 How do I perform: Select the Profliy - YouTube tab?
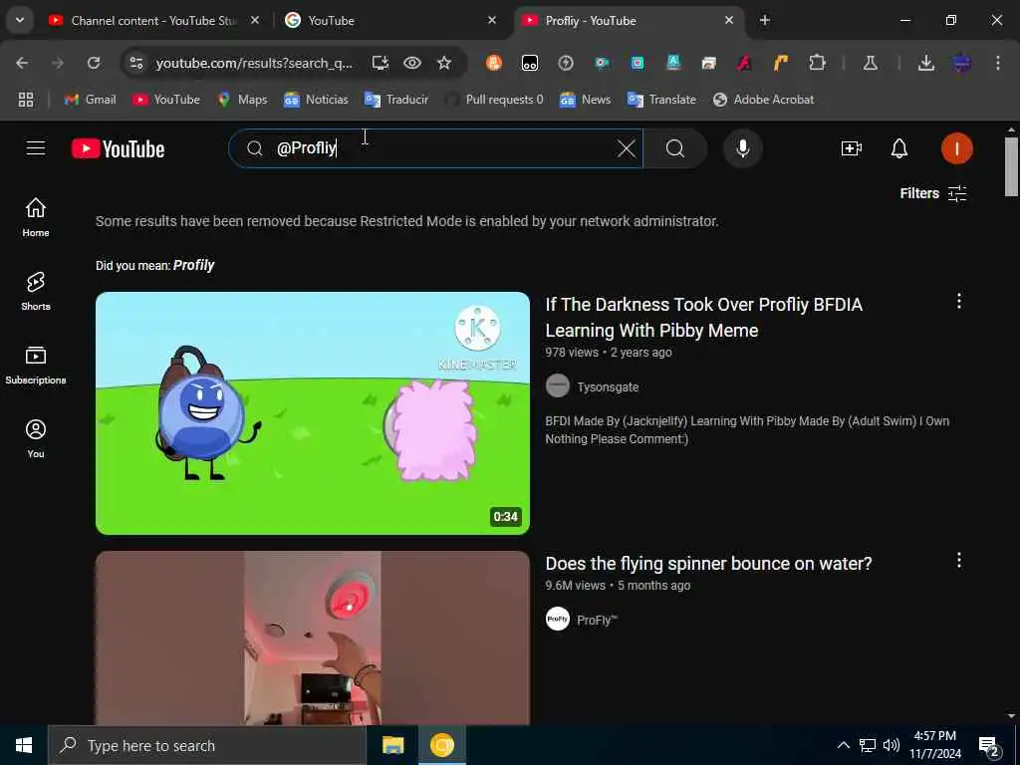628,21
